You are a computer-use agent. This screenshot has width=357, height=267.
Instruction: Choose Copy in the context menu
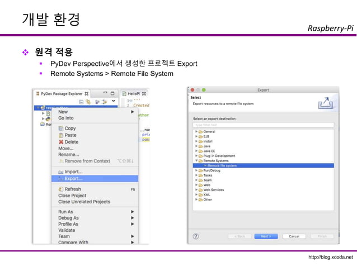(x=95, y=128)
